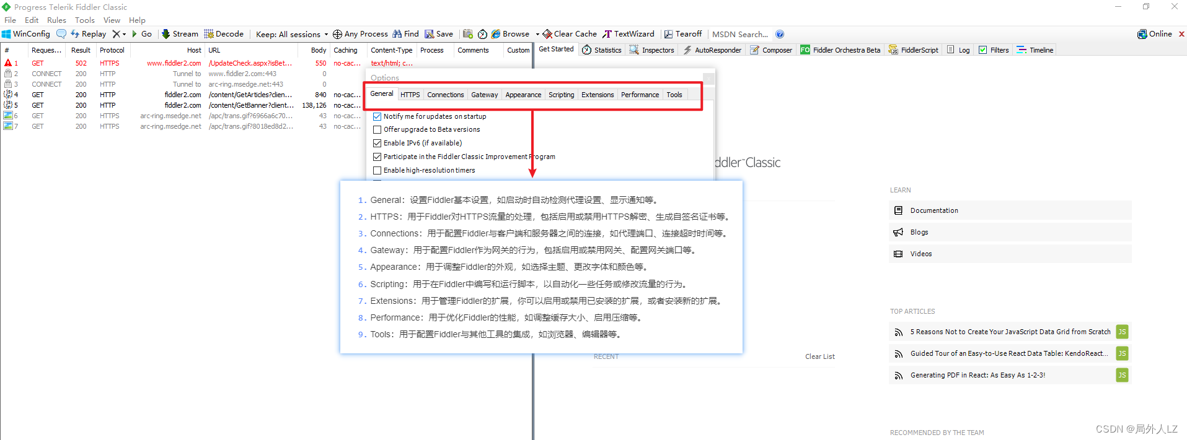Open the Timeline tab
This screenshot has width=1187, height=440.
point(1035,50)
